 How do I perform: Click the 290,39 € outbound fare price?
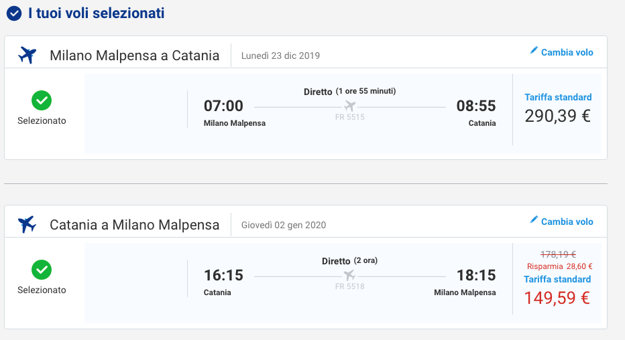[557, 116]
